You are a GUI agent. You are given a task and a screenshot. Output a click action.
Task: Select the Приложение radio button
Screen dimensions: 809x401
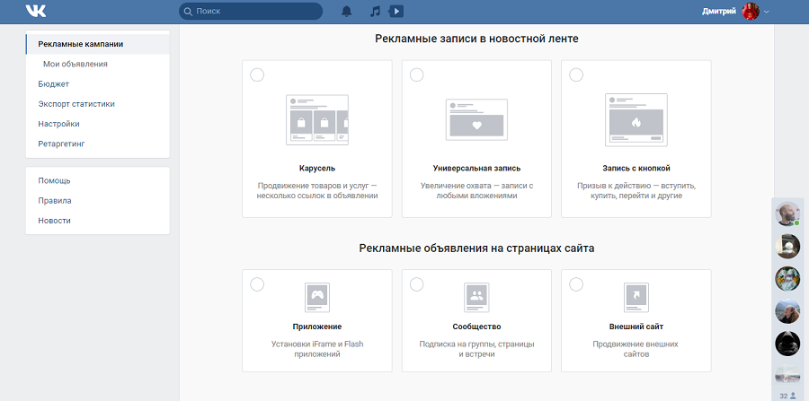click(x=257, y=284)
